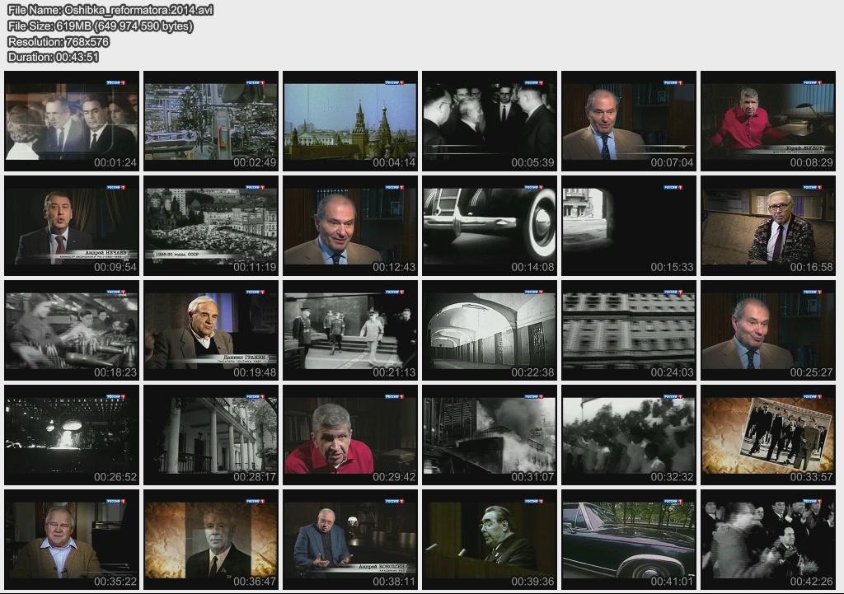Click the thumbnail timestamped 00:09:54
Image resolution: width=844 pixels, height=594 pixels.
point(72,226)
